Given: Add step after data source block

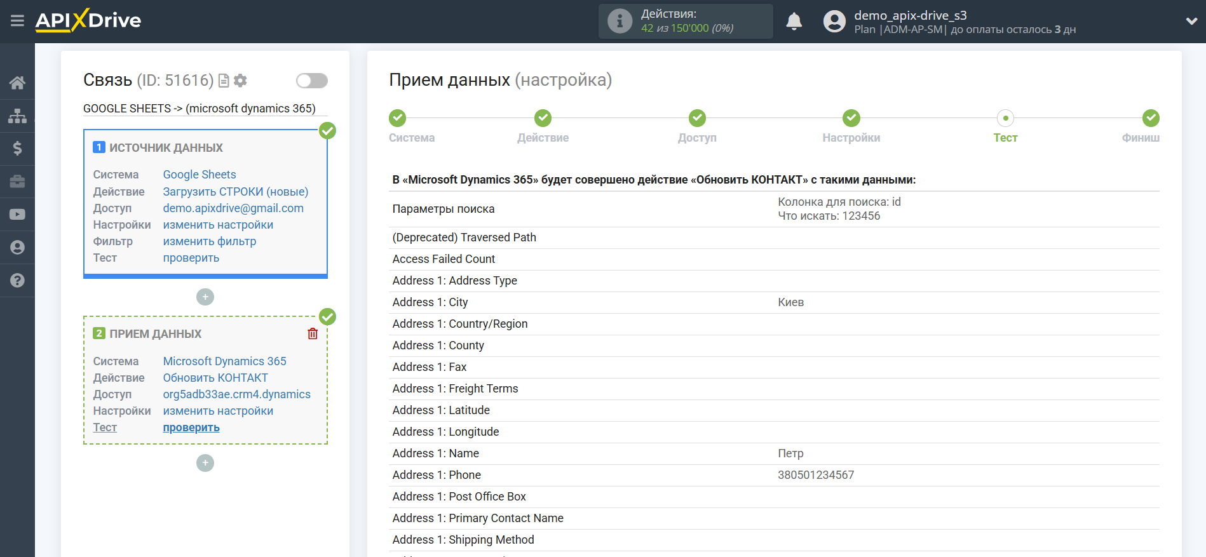Looking at the screenshot, I should [x=205, y=297].
